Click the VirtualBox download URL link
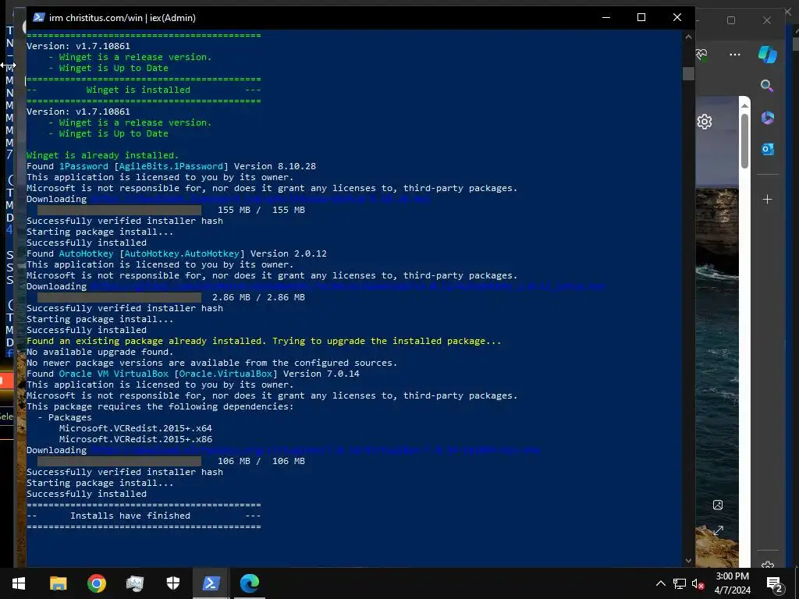Screen dimensions: 799x599 (x=316, y=450)
